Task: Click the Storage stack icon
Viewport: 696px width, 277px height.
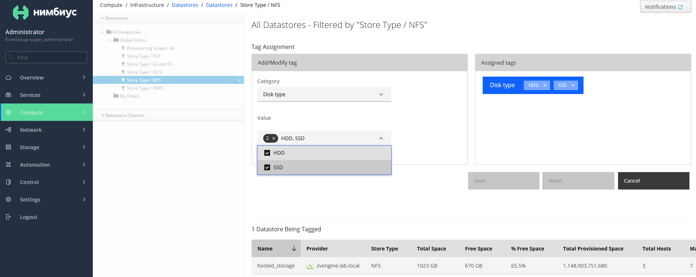Action: tap(8, 147)
